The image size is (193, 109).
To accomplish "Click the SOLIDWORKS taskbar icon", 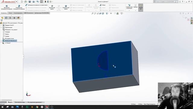I will point(47,107).
